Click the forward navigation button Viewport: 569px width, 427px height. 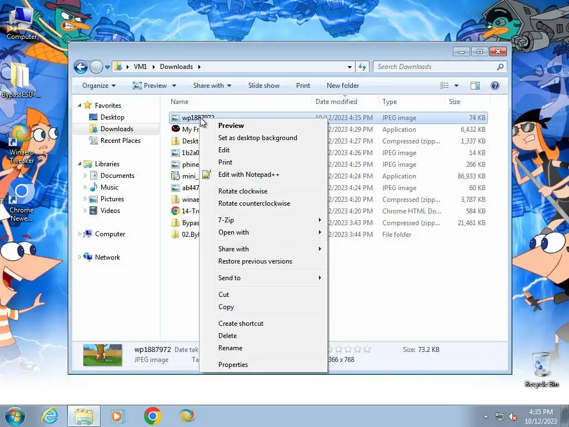pyautogui.click(x=96, y=67)
